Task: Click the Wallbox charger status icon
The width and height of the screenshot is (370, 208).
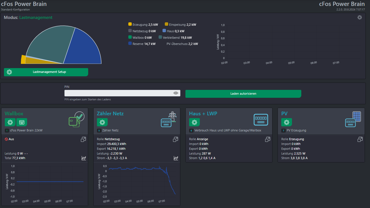Action: pyautogui.click(x=77, y=119)
